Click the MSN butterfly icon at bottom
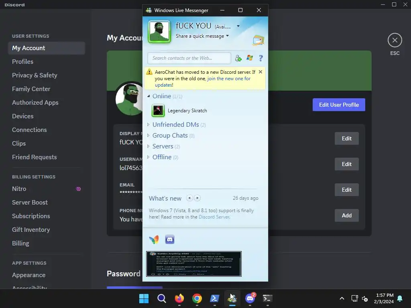 (x=154, y=239)
